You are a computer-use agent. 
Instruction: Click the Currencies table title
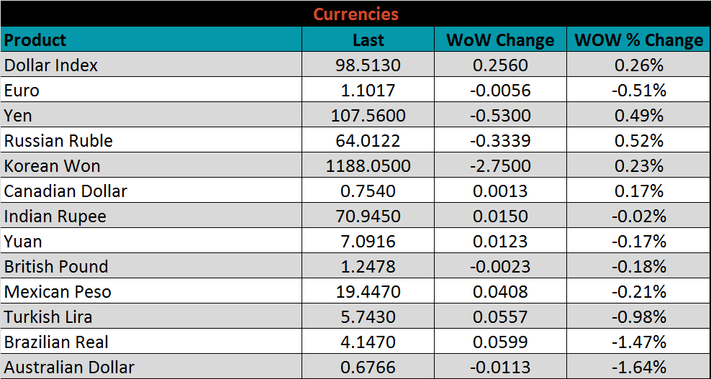pos(355,14)
